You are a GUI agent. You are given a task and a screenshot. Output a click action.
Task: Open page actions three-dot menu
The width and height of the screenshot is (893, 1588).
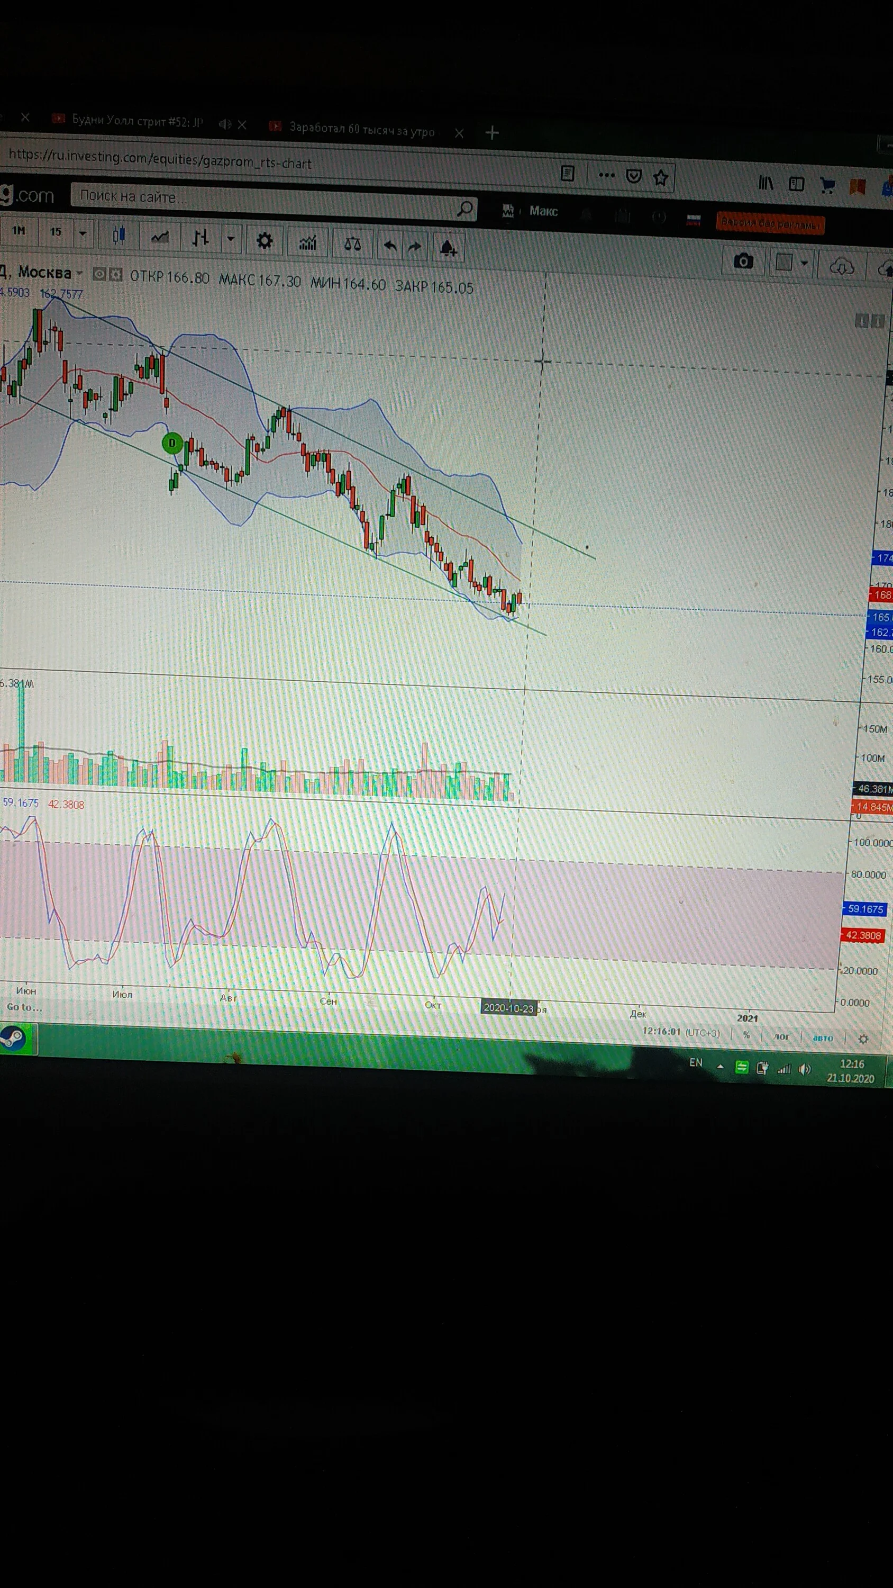click(x=606, y=175)
